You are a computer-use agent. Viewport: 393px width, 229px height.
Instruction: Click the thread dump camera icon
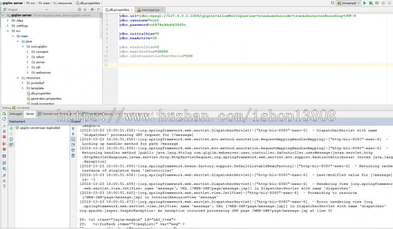click(4, 156)
